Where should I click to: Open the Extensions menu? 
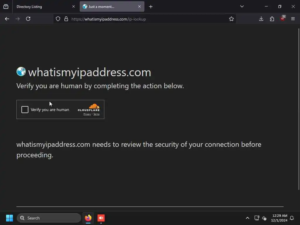click(272, 19)
